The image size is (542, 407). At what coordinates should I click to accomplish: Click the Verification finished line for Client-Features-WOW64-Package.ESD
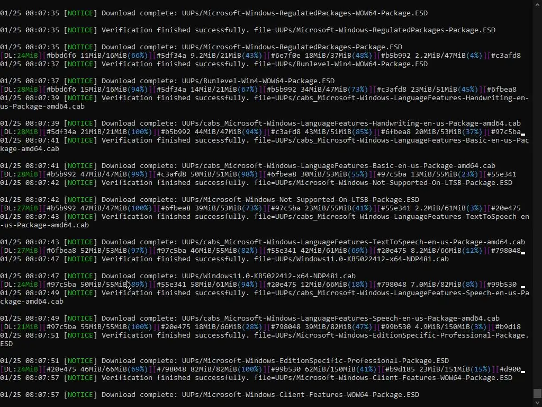pyautogui.click(x=256, y=377)
